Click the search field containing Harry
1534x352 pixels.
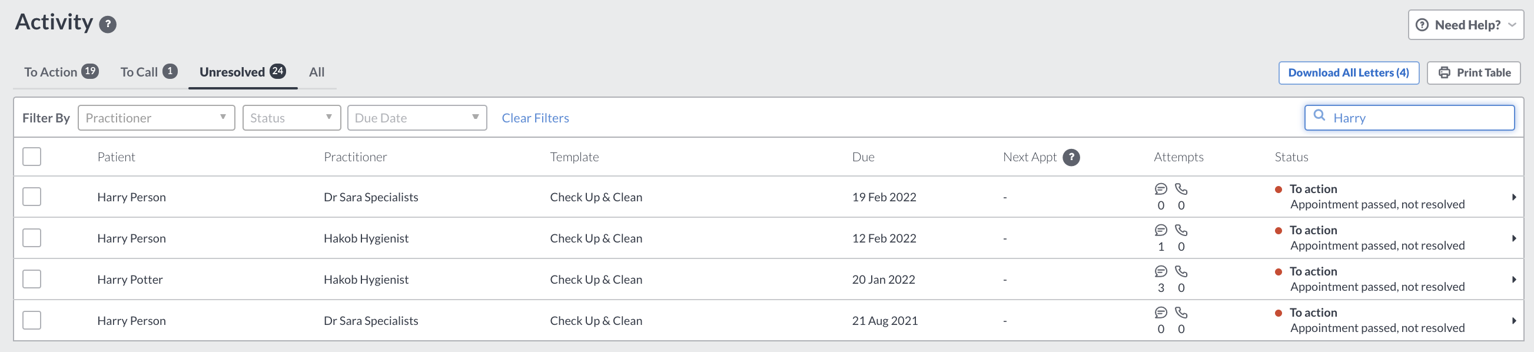[x=1409, y=118]
